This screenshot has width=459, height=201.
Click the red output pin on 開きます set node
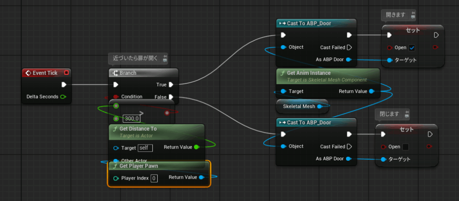coord(435,47)
